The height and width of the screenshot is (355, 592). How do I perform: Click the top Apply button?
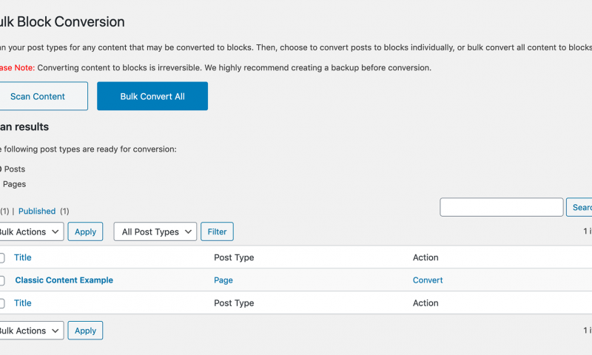click(85, 231)
